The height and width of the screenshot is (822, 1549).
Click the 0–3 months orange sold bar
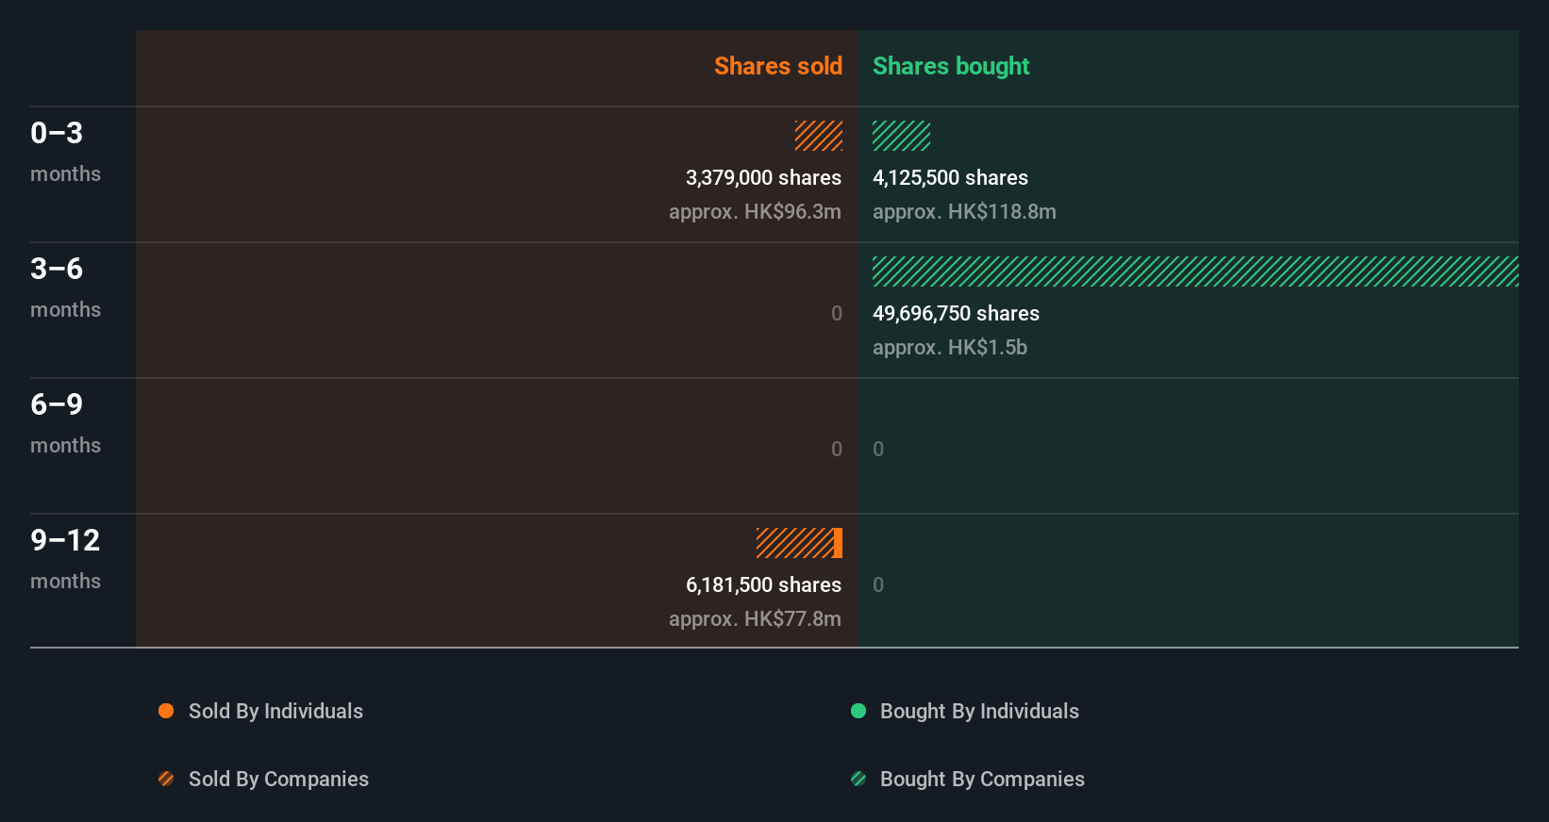819,136
